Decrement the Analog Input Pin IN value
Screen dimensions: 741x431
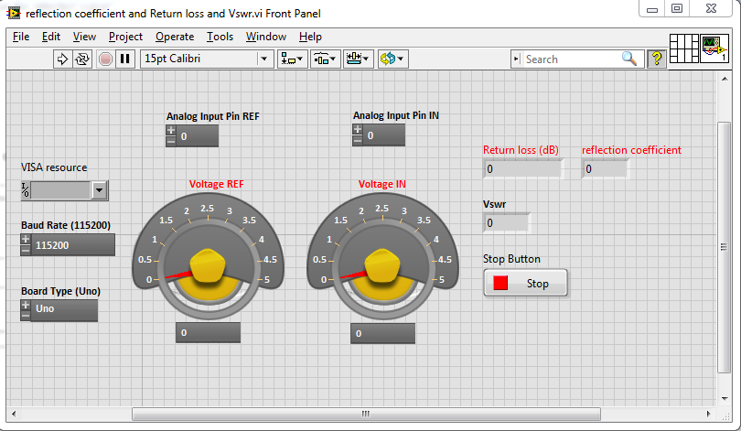358,141
